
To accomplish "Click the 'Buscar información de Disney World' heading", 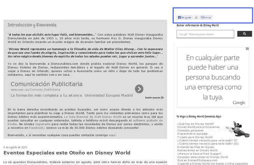I will 197,25.
